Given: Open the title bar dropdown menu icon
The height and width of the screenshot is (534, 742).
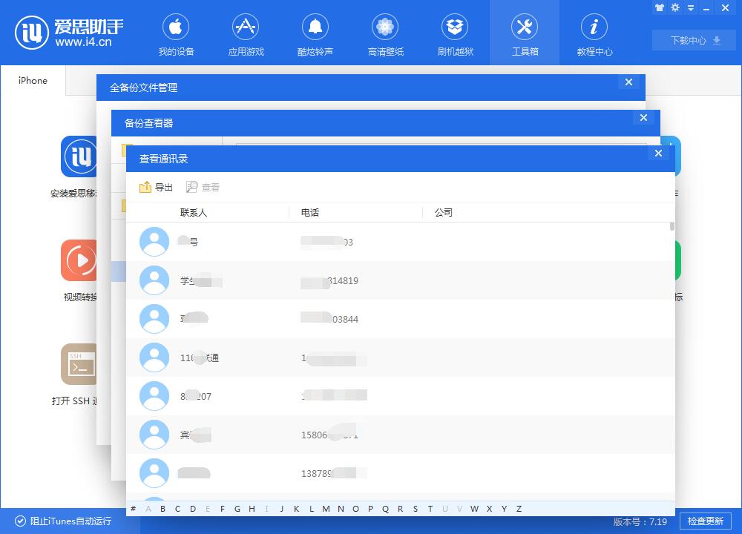Looking at the screenshot, I should click(x=691, y=8).
